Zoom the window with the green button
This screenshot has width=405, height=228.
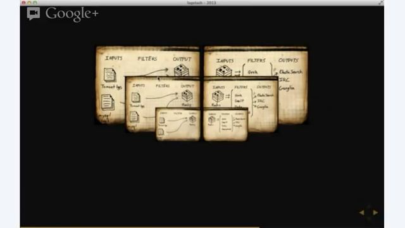pyautogui.click(x=35, y=3)
